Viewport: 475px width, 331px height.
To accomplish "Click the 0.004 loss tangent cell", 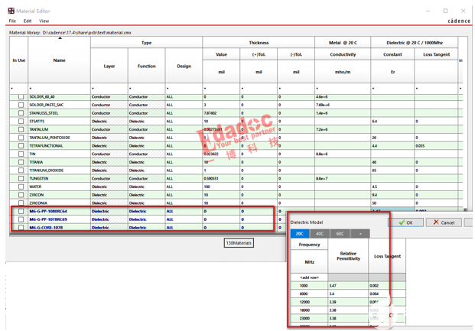I will click(387, 294).
